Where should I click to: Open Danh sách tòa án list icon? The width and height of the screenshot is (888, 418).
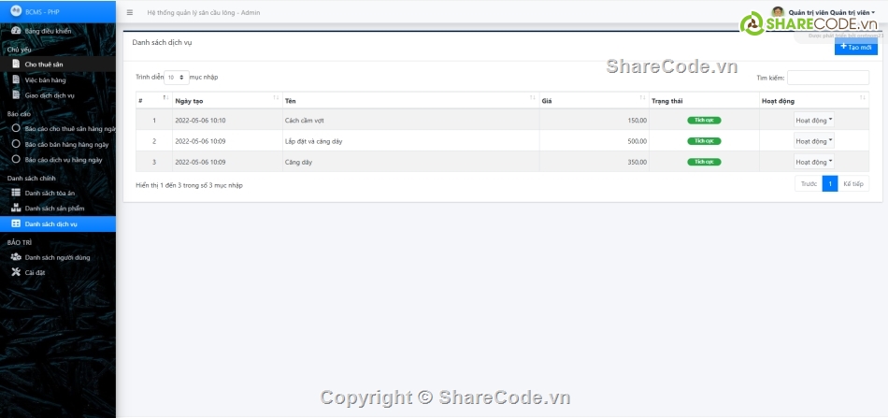[16, 193]
